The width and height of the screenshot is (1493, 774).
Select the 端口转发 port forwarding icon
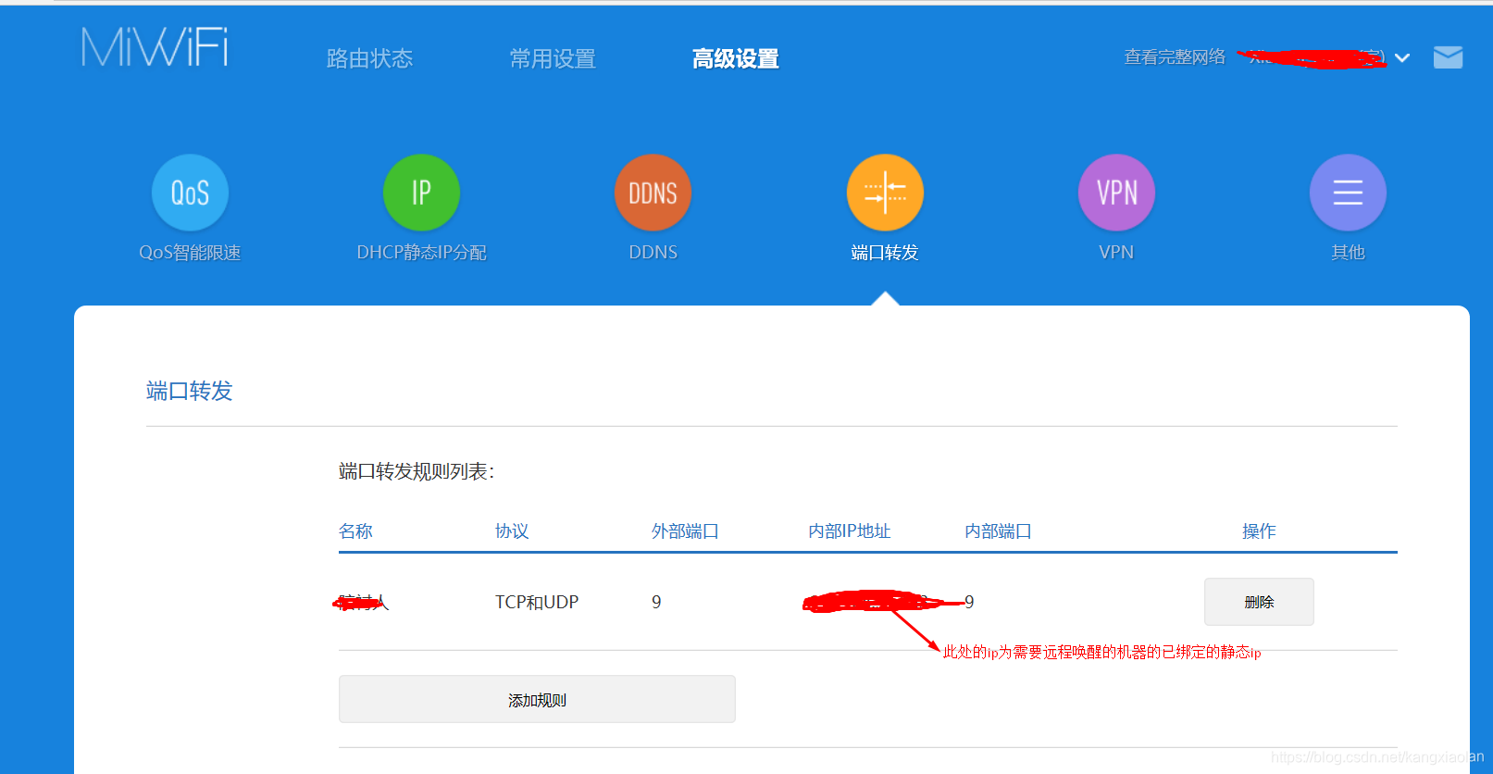click(x=885, y=193)
